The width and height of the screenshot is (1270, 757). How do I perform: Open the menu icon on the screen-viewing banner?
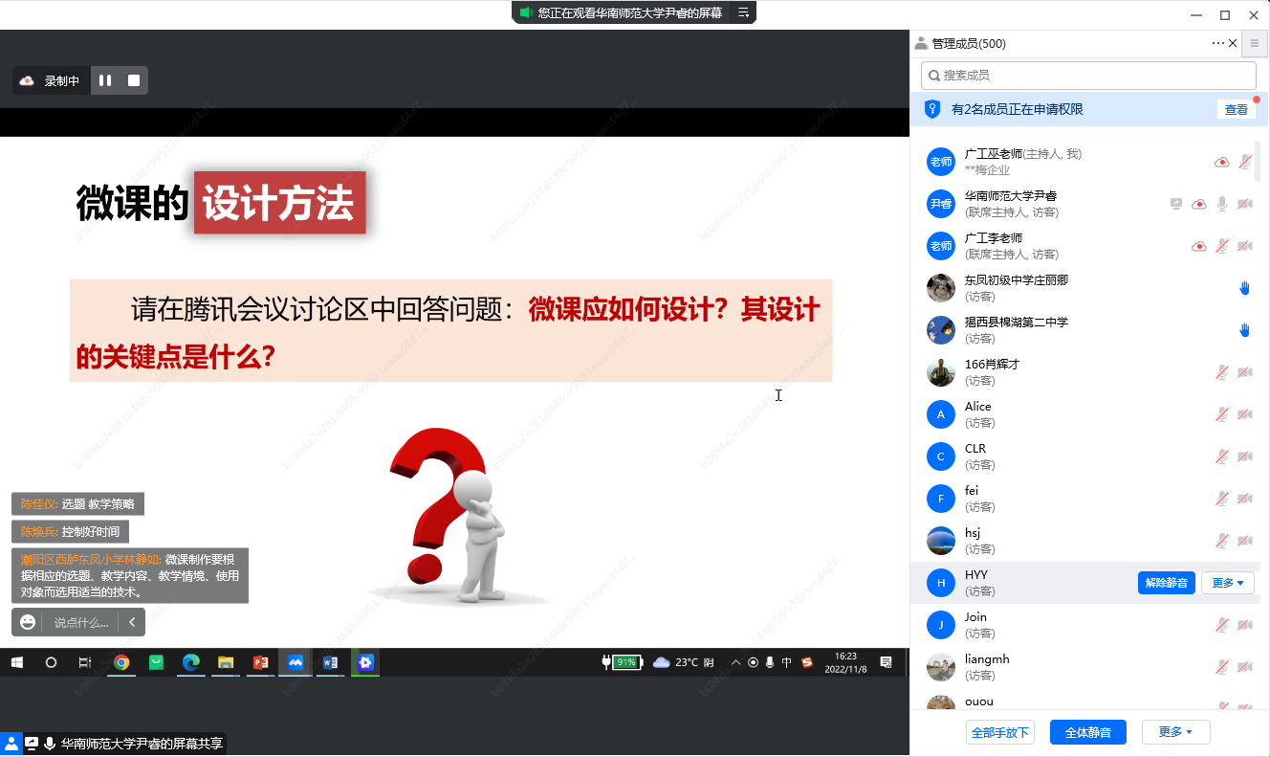click(743, 12)
